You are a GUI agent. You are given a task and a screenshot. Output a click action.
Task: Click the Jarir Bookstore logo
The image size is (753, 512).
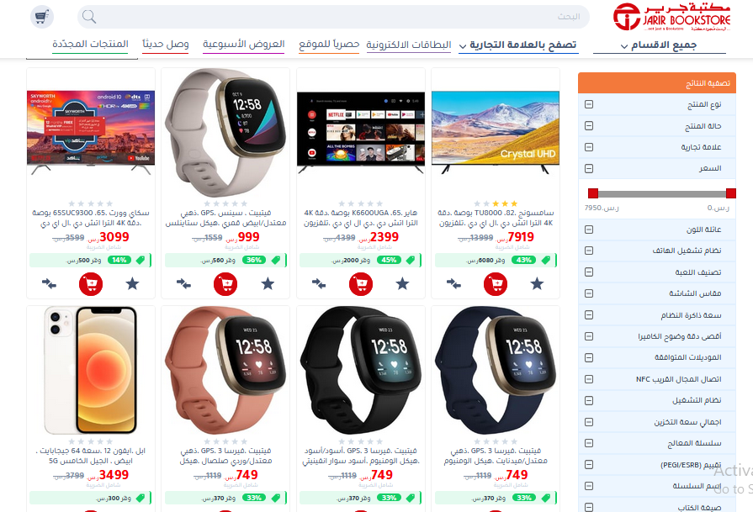(672, 18)
